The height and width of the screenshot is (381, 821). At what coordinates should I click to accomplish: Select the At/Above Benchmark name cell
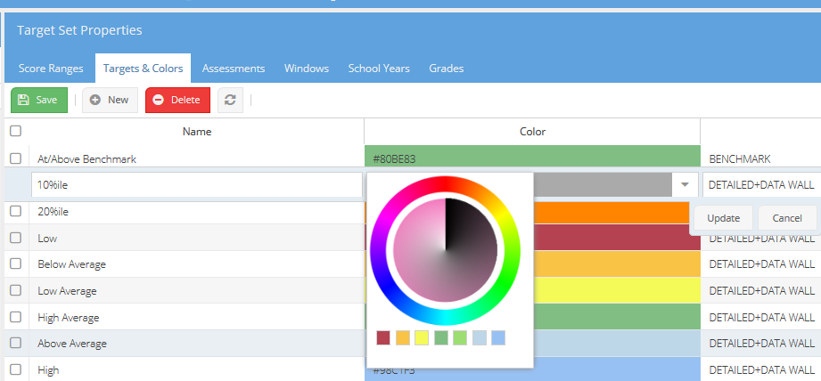196,158
